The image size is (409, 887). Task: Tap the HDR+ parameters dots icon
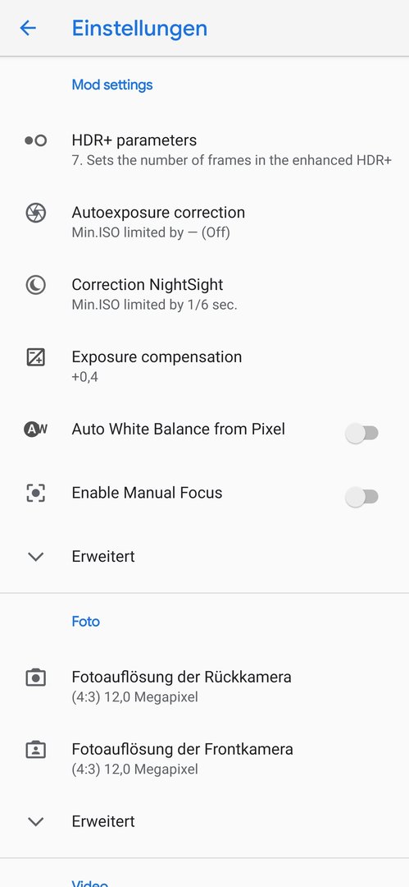click(35, 141)
